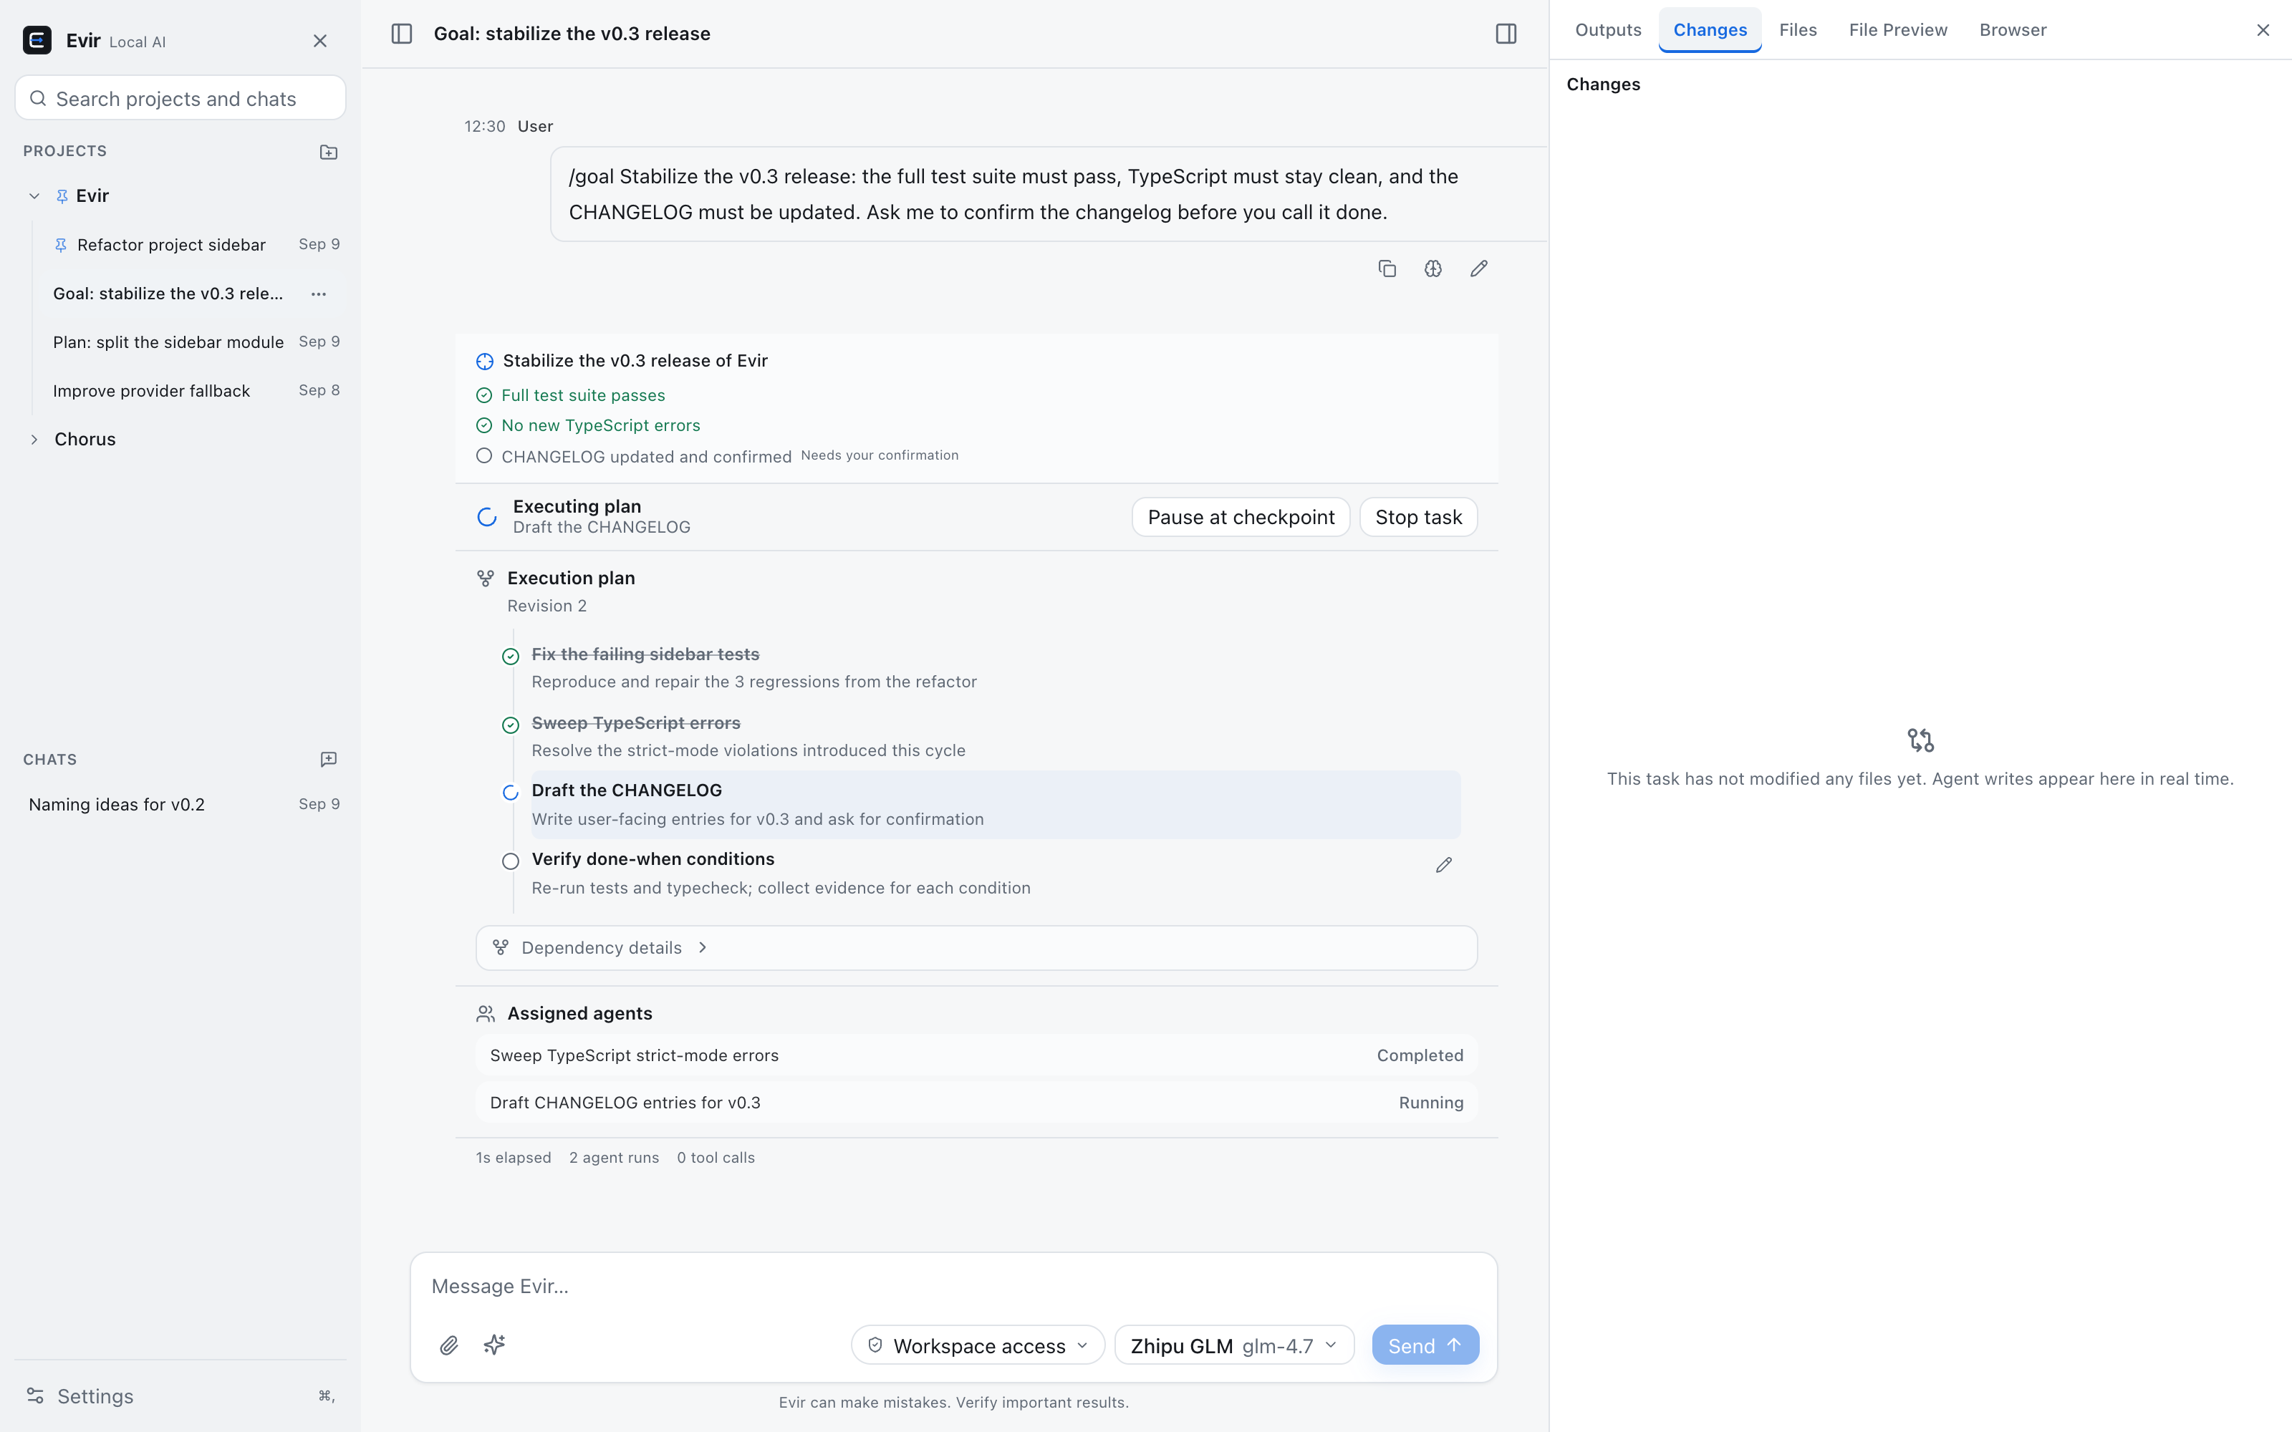The height and width of the screenshot is (1432, 2292).
Task: Click the Stop task button
Action: [1418, 517]
